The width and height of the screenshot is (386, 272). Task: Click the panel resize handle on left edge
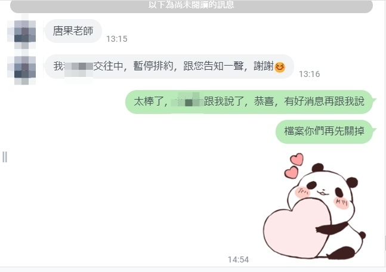click(x=5, y=157)
